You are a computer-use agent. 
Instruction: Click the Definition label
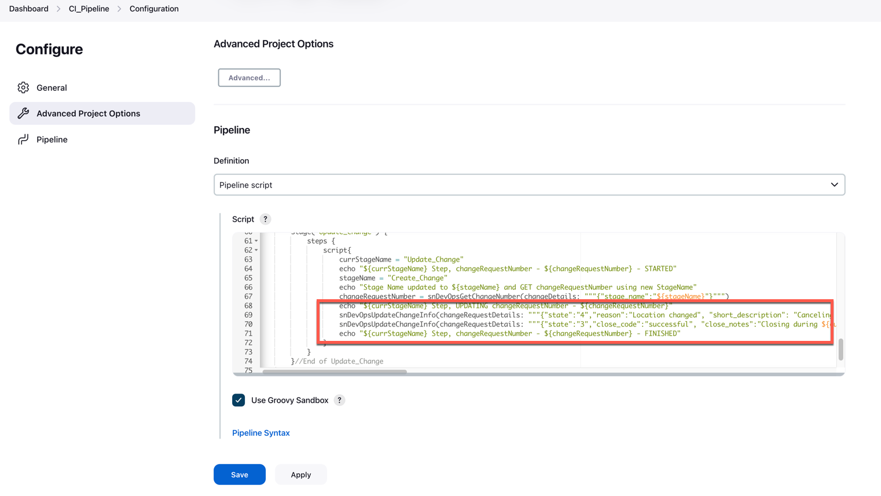232,161
